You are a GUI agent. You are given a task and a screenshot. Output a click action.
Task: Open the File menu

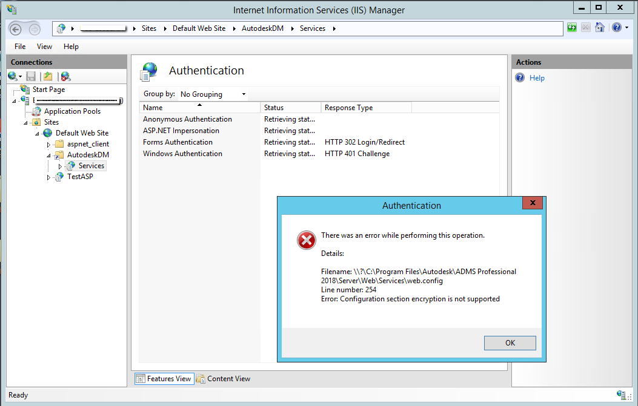click(x=20, y=47)
